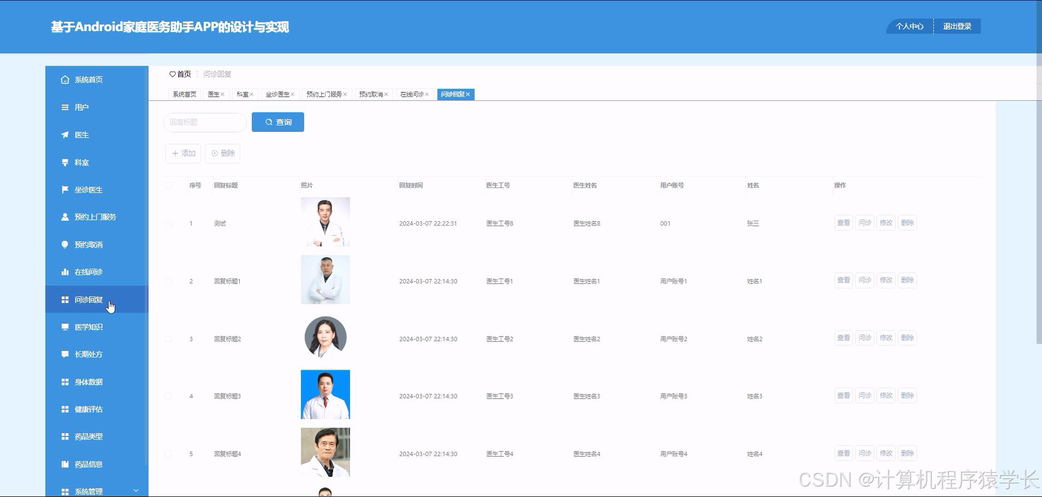This screenshot has width=1042, height=497.
Task: Click the 用户 list icon in sidebar
Action: [65, 108]
